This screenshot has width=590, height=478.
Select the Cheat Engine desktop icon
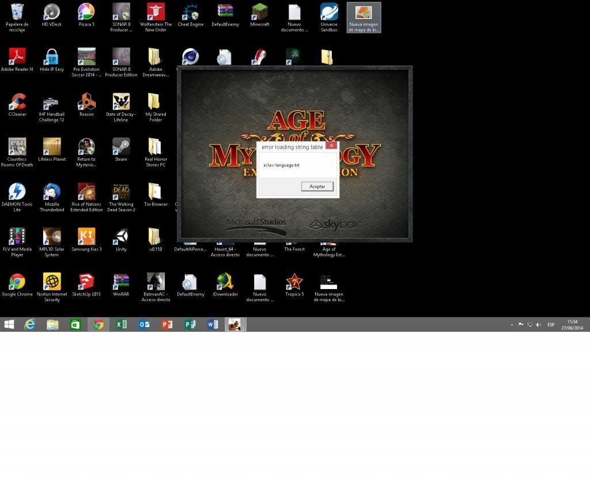190,15
